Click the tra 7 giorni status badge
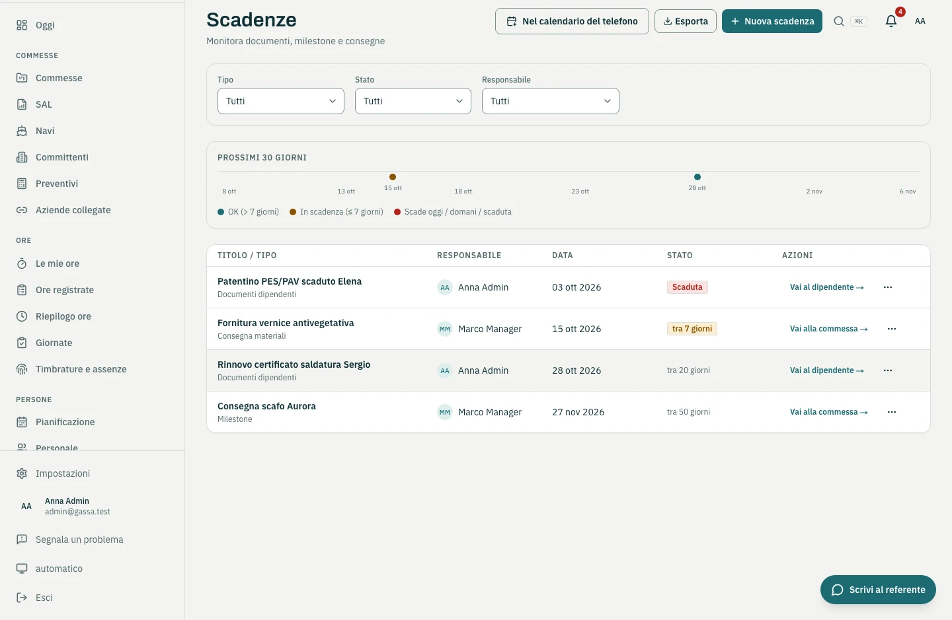952x620 pixels. pos(692,329)
